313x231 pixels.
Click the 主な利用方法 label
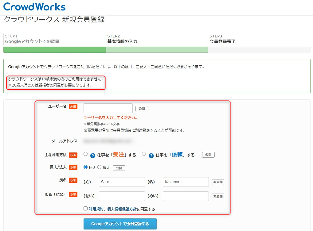tap(56, 155)
